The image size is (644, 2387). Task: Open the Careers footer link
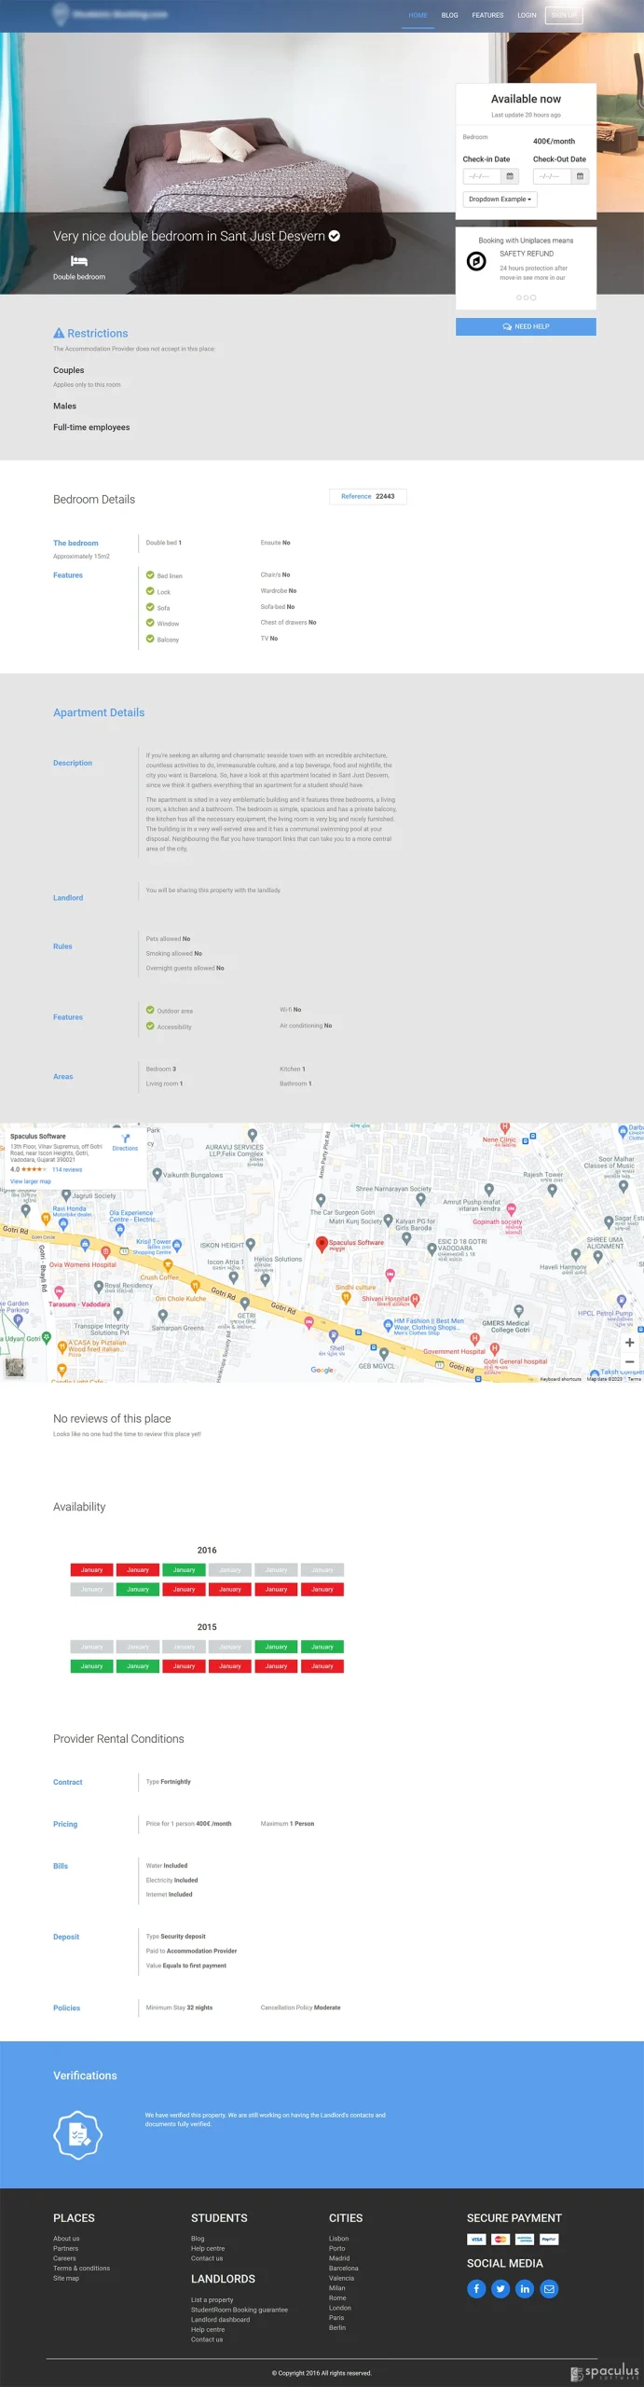coord(64,2257)
